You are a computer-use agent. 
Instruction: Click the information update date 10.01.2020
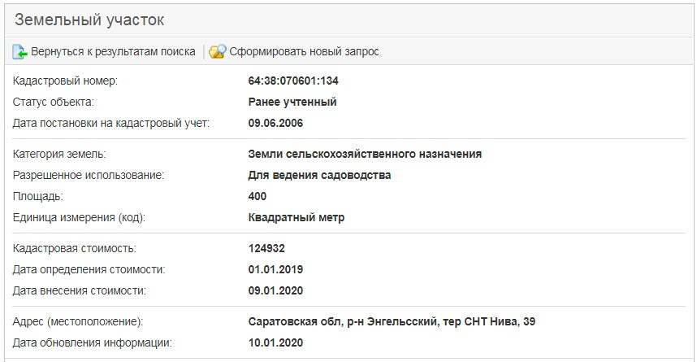pyautogui.click(x=275, y=342)
